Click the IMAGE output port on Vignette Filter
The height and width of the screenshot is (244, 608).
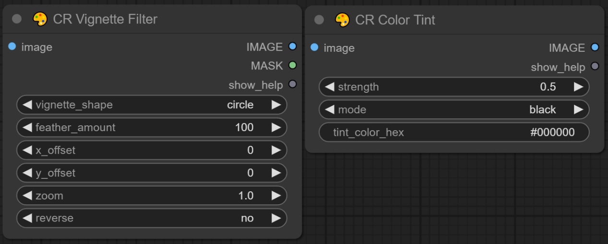pyautogui.click(x=292, y=47)
